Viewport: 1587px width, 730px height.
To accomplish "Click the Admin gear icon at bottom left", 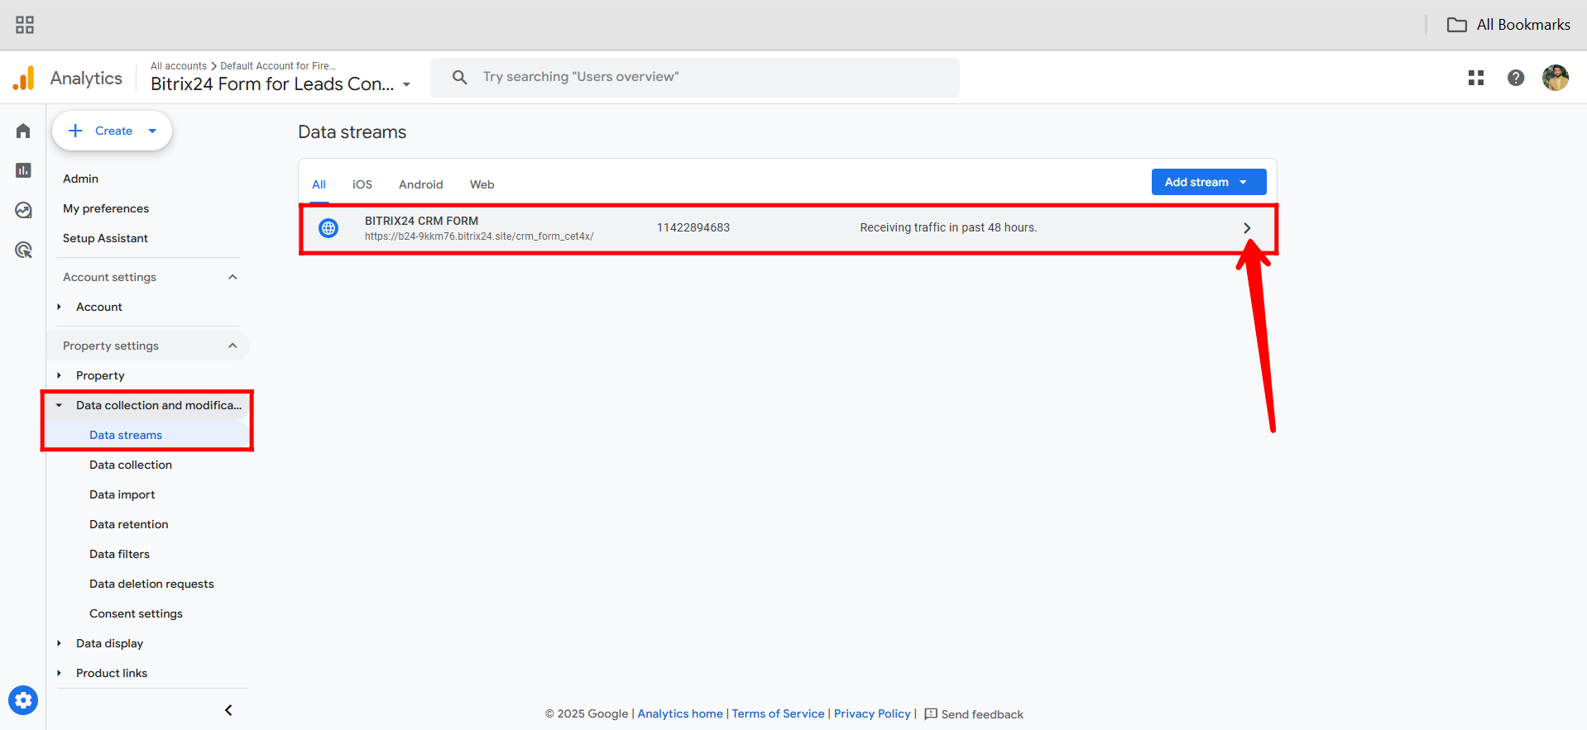I will [23, 700].
